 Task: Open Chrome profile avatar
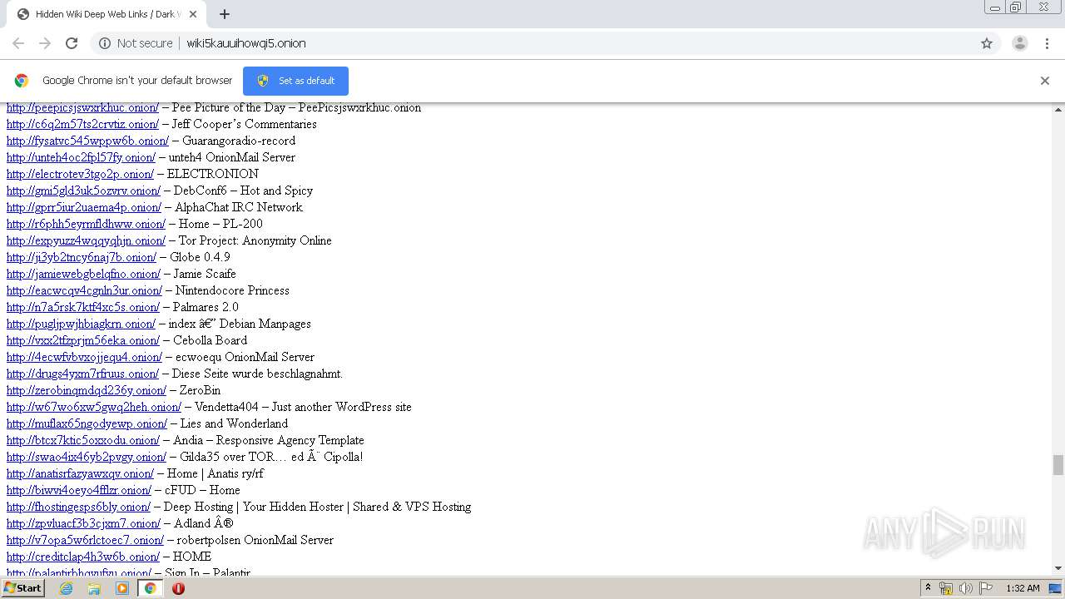click(x=1019, y=43)
